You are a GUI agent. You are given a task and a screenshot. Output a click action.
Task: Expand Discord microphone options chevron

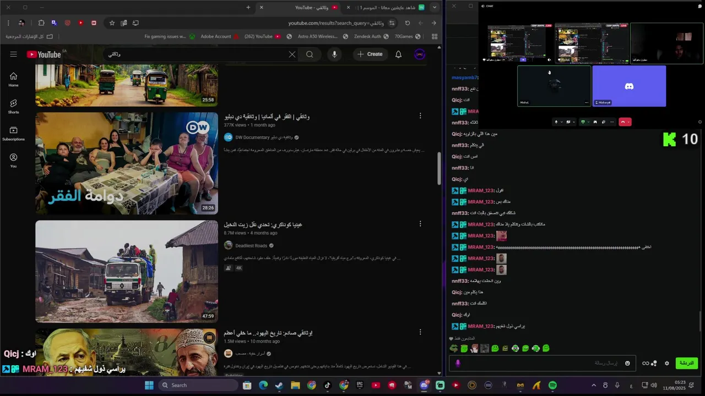(562, 122)
